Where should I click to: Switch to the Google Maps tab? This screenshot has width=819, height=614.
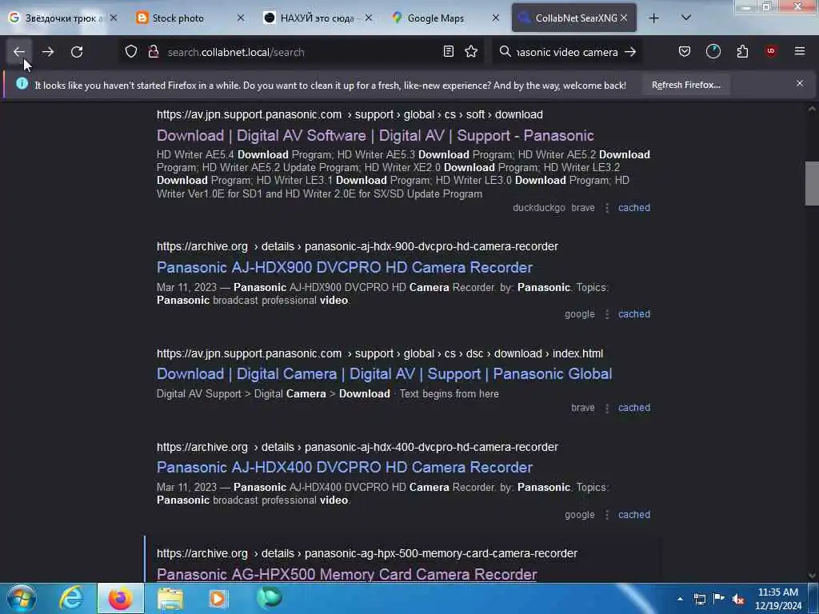coord(445,18)
